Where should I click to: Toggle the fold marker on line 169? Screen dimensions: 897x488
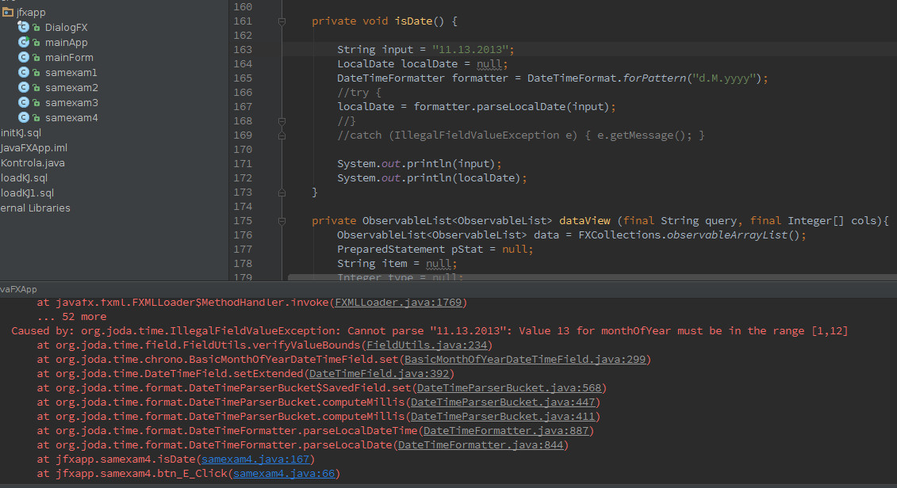[282, 135]
